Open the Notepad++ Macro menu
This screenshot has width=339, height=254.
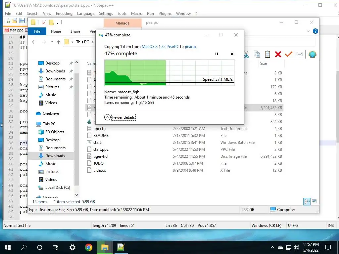click(x=137, y=13)
